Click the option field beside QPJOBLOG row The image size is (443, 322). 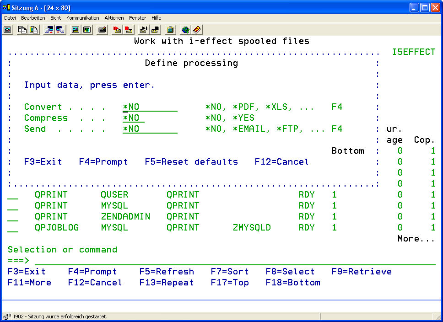pyautogui.click(x=13, y=228)
